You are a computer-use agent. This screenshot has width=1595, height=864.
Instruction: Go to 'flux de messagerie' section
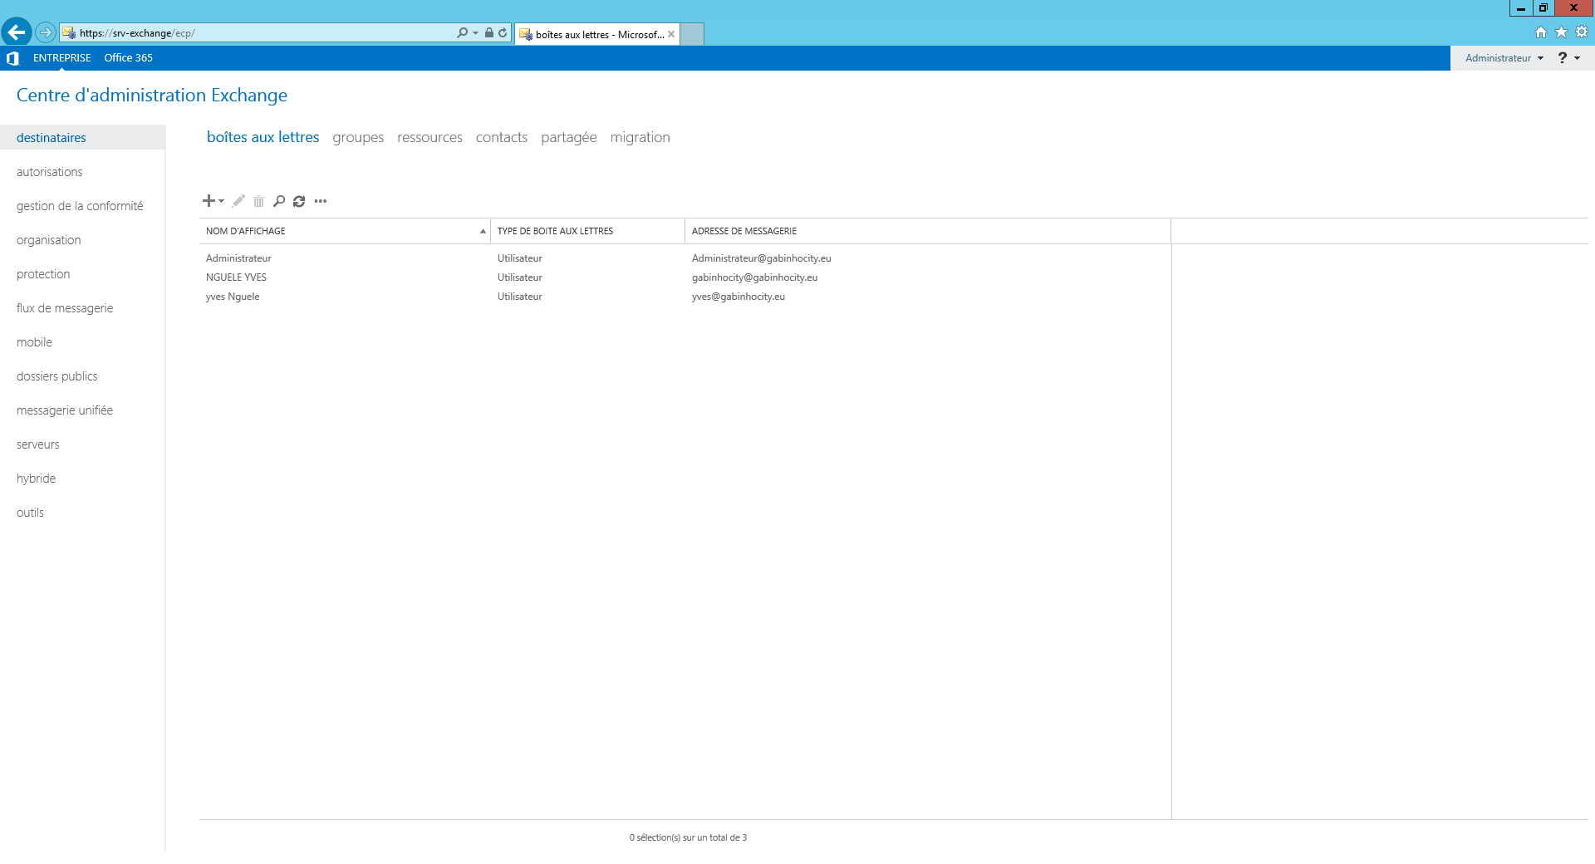pyautogui.click(x=65, y=308)
